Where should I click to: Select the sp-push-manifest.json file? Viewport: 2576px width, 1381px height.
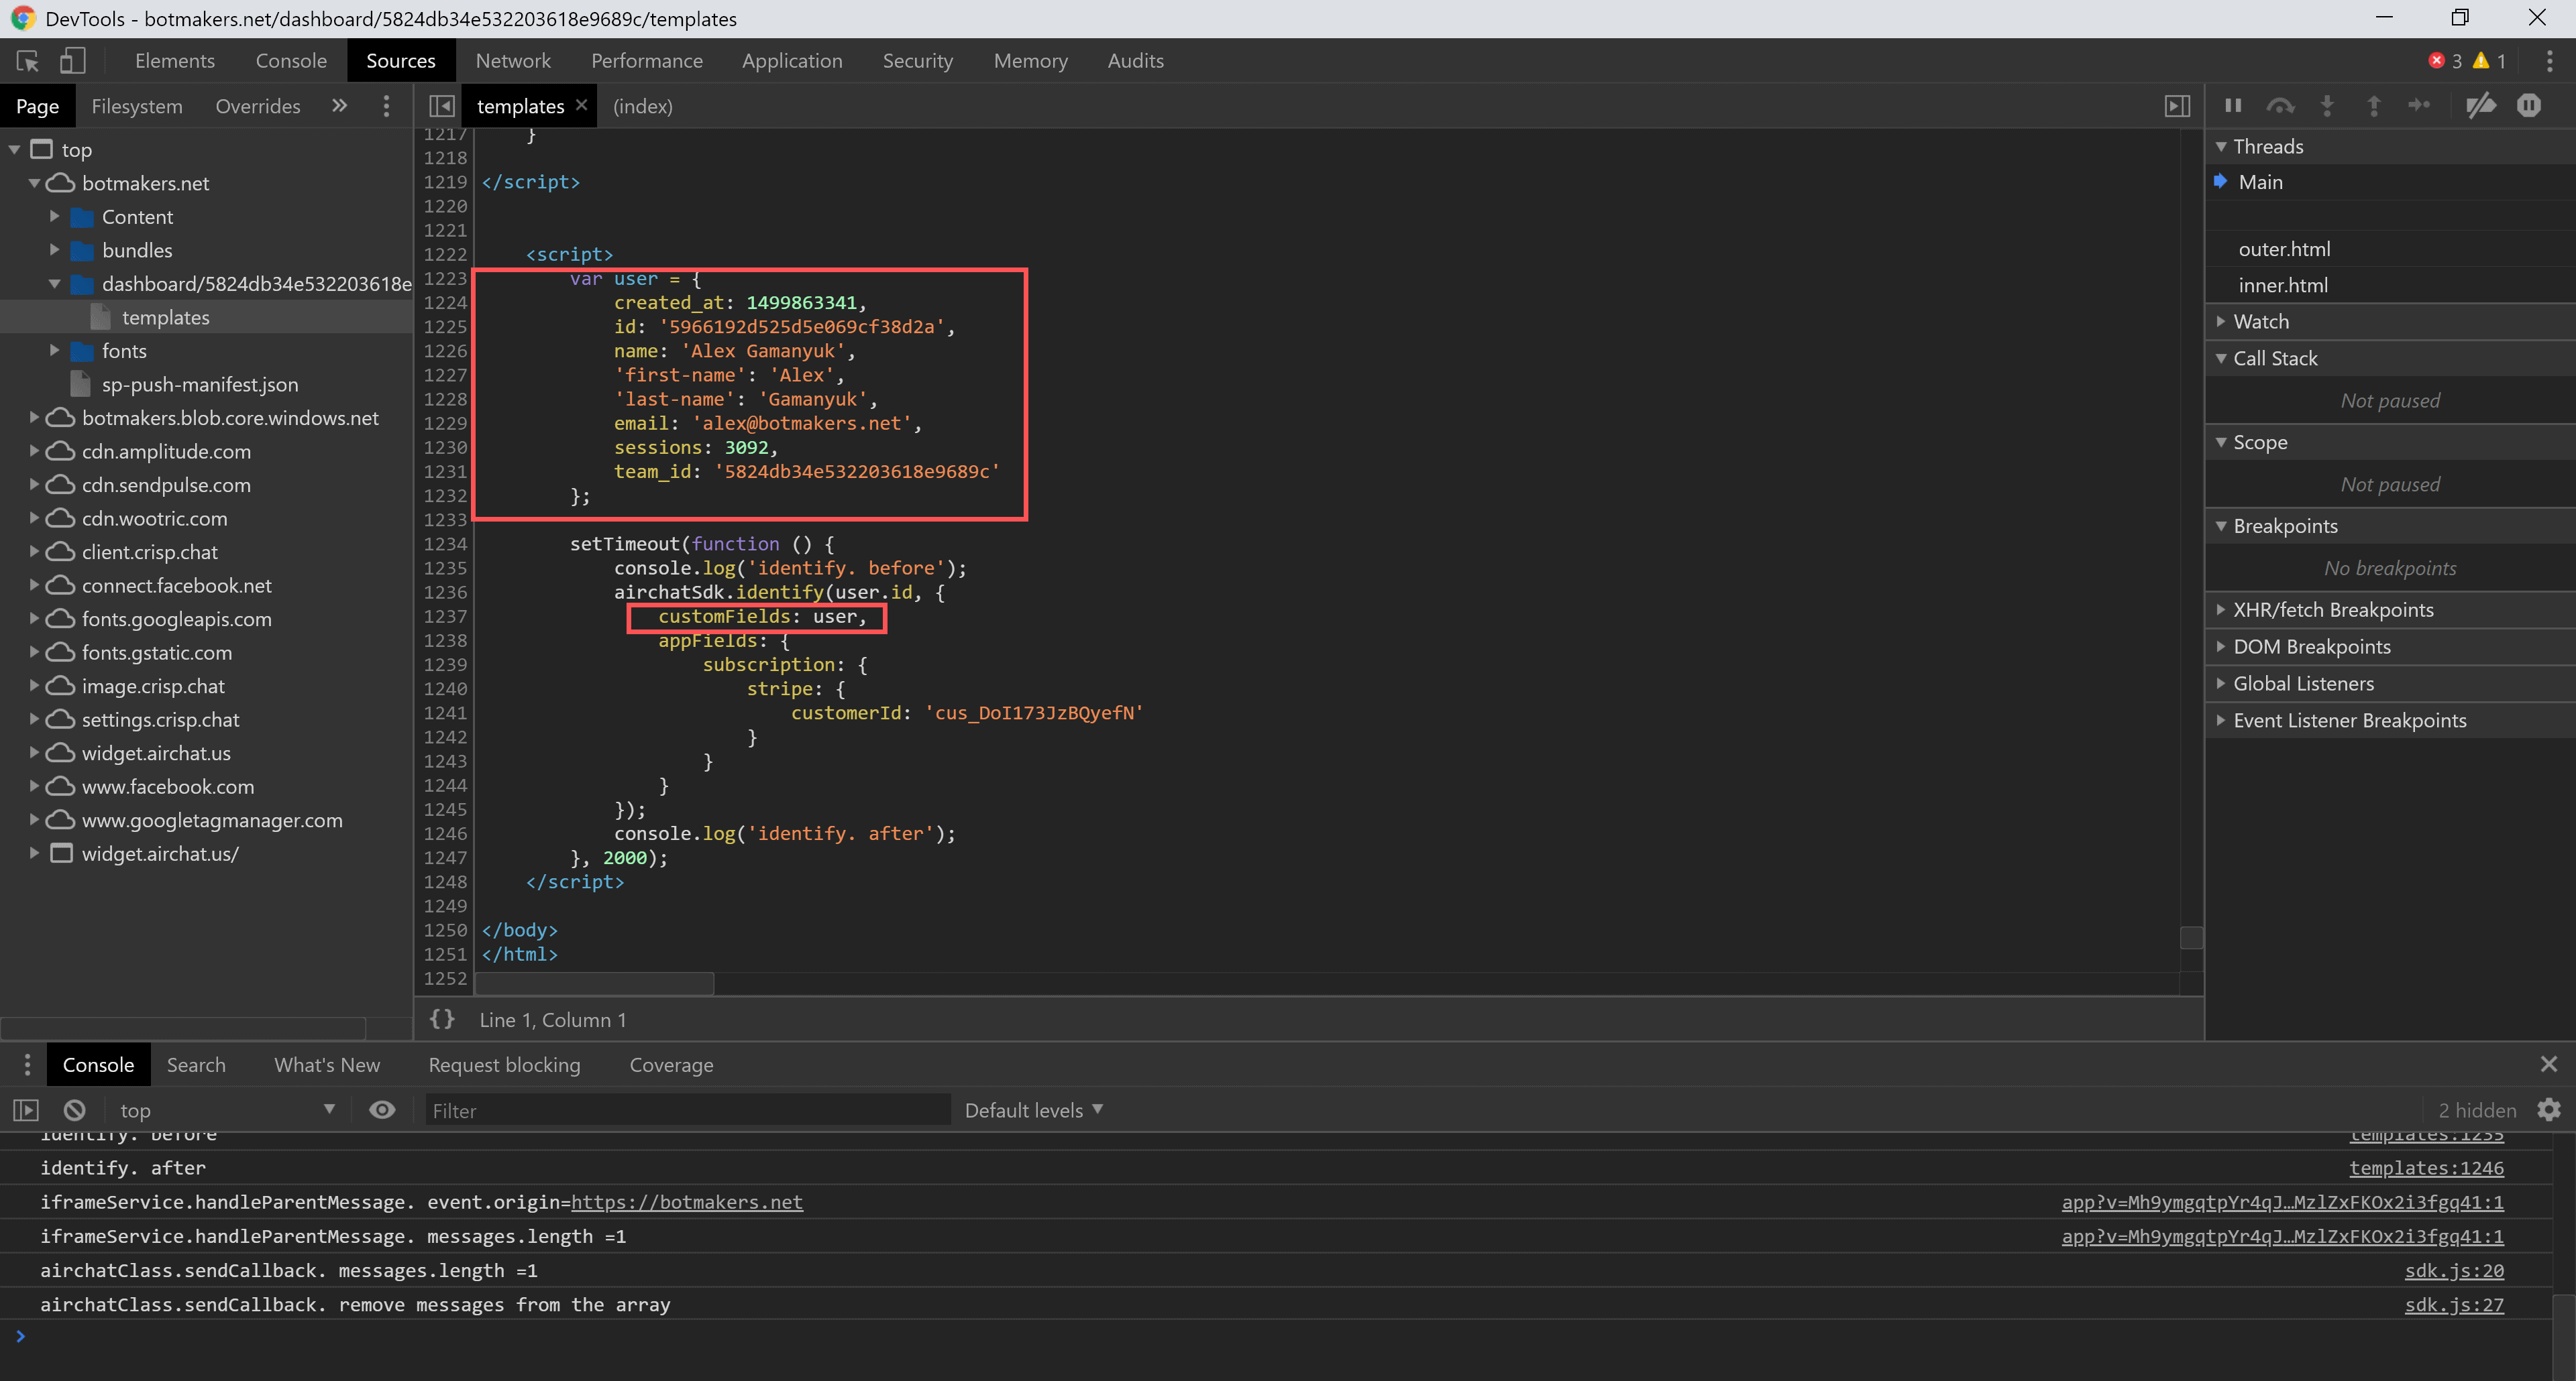point(200,385)
